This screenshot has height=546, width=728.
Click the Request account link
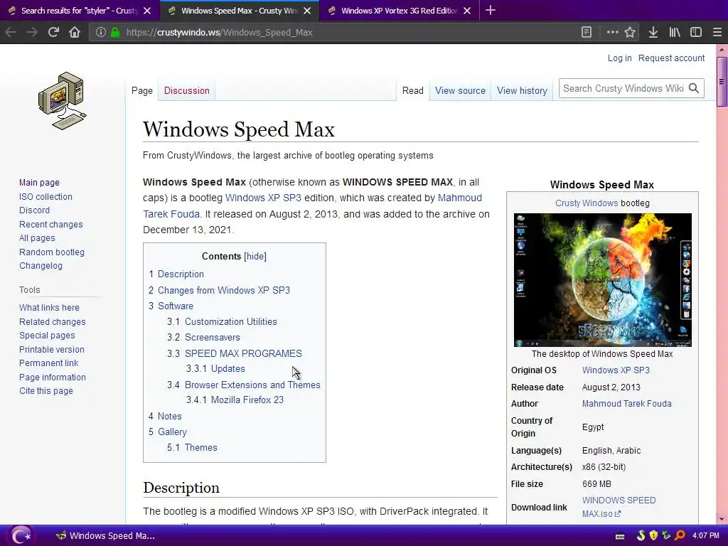(671, 58)
